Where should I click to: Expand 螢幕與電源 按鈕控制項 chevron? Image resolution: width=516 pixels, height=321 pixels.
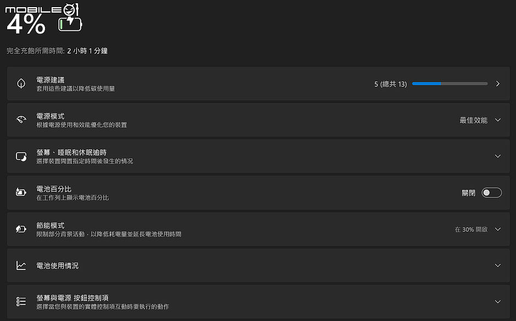(497, 302)
